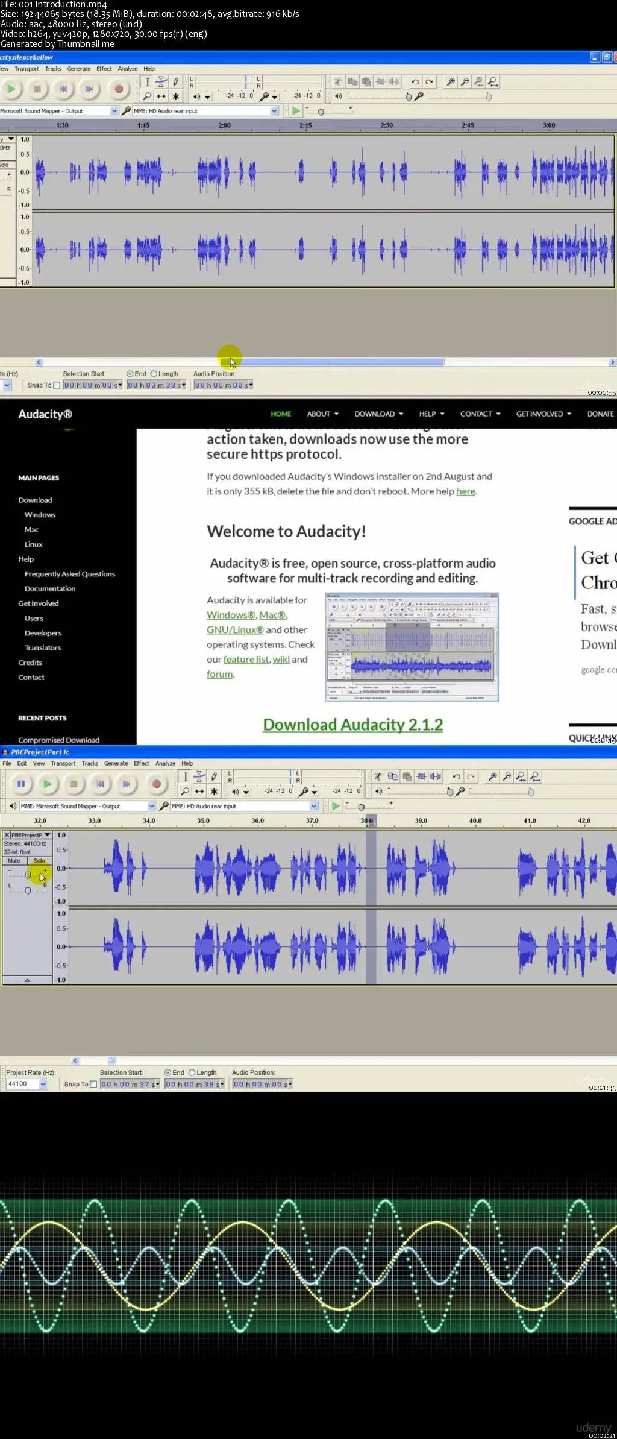
Task: Select End radio button in citysileacehollow window
Action: [130, 374]
